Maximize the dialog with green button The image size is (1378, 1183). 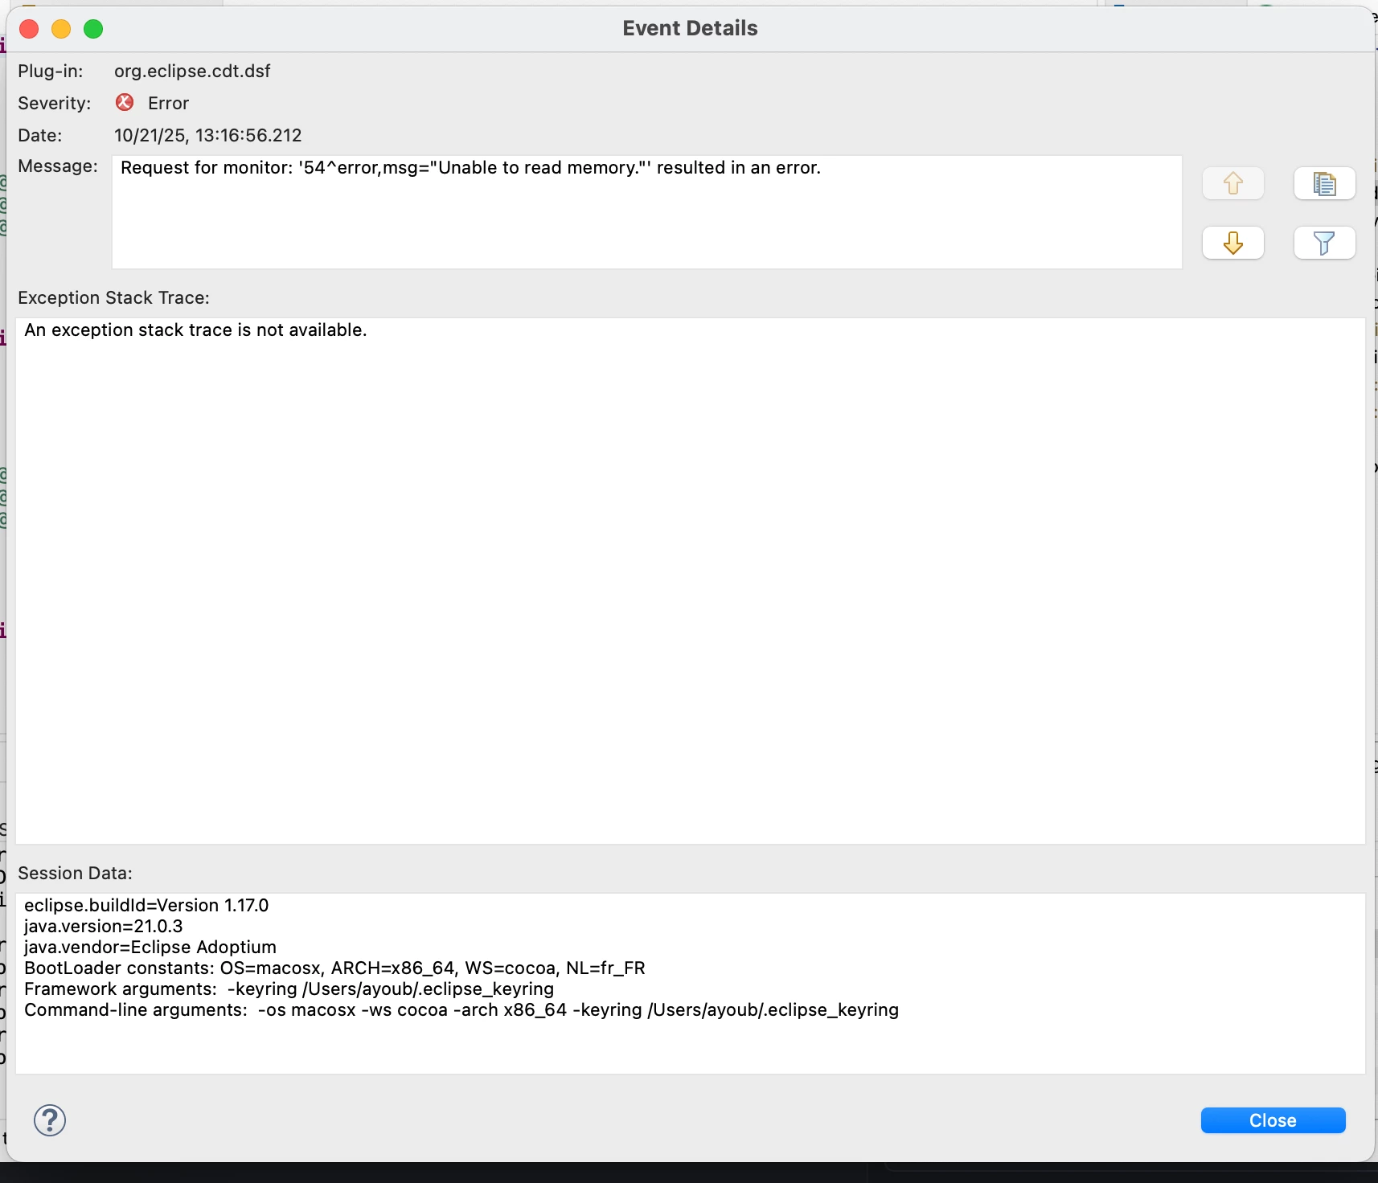click(x=93, y=29)
